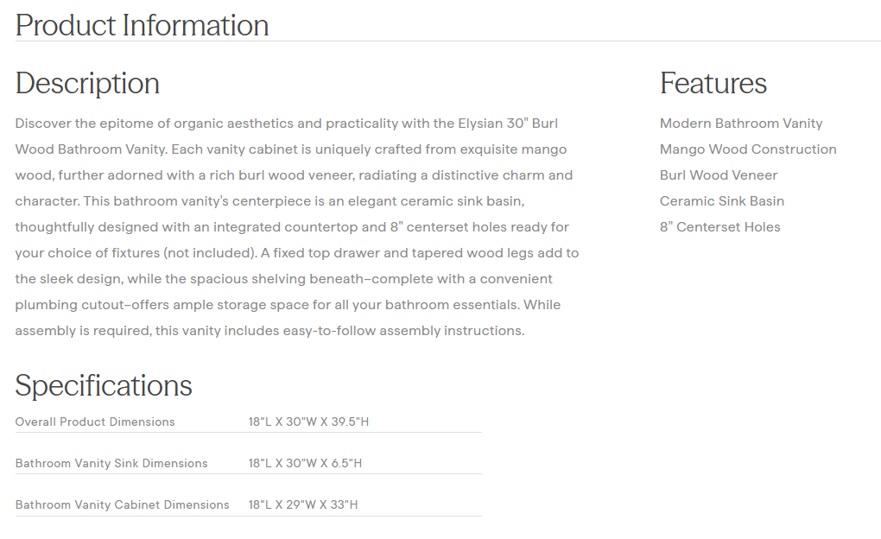
Task: Click the Description section heading
Action: (87, 83)
